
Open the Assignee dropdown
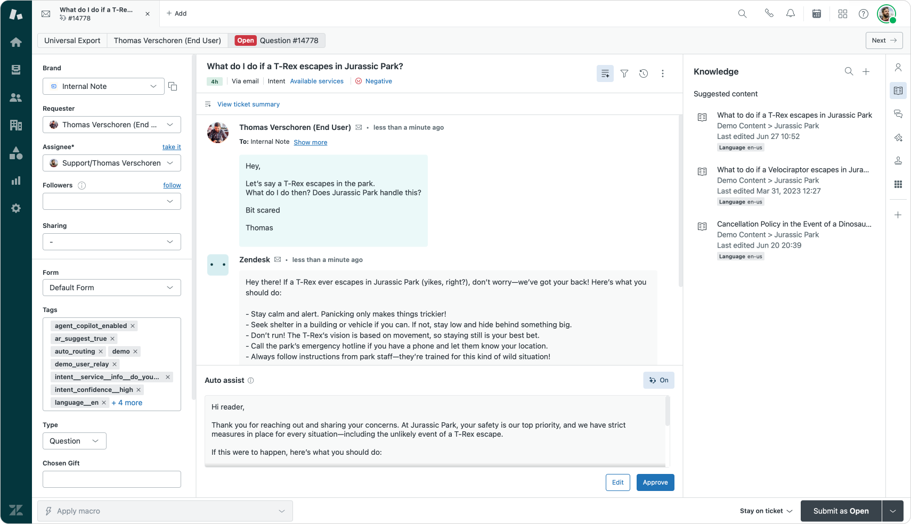click(x=112, y=163)
